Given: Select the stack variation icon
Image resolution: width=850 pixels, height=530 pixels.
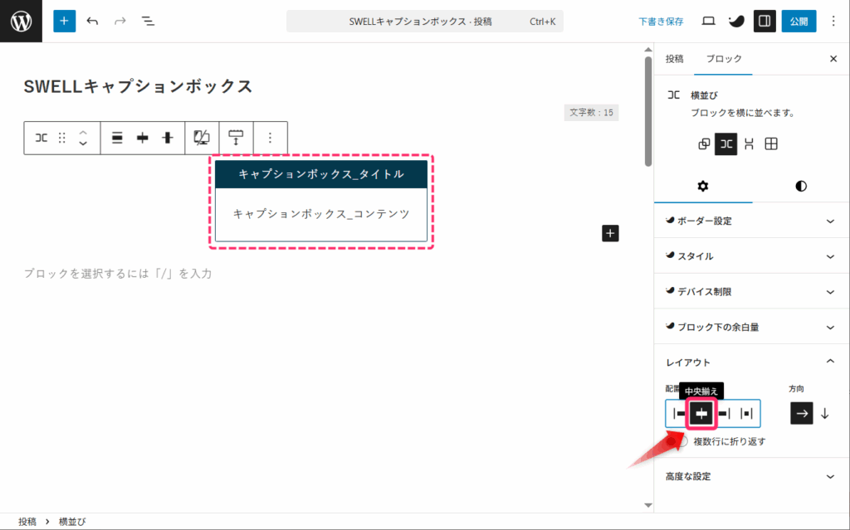Looking at the screenshot, I should point(749,143).
